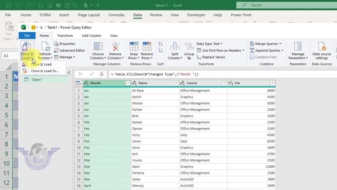Click Replace Values
Viewport: 337px width, 190px height.
(211, 57)
